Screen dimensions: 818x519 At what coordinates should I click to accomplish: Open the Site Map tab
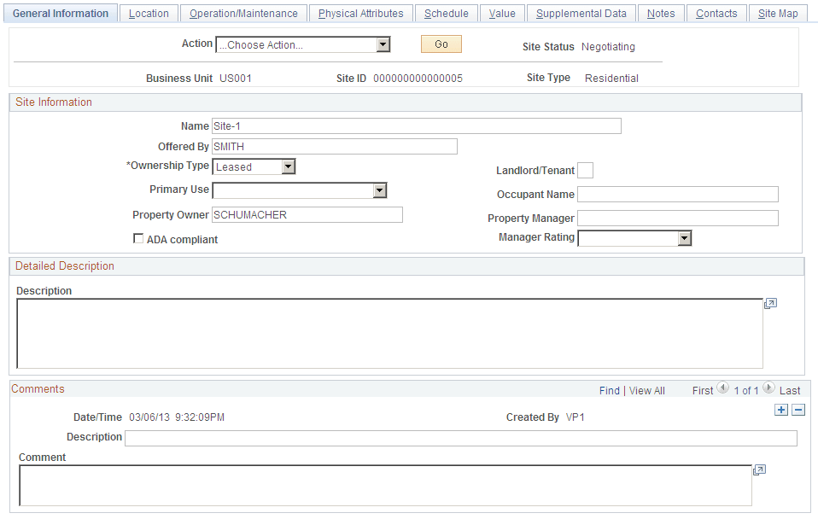point(778,14)
